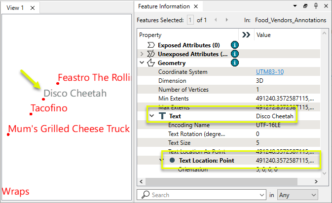The image size is (332, 203).
Task: Click info icon next to Geometry
Action: 235,63
